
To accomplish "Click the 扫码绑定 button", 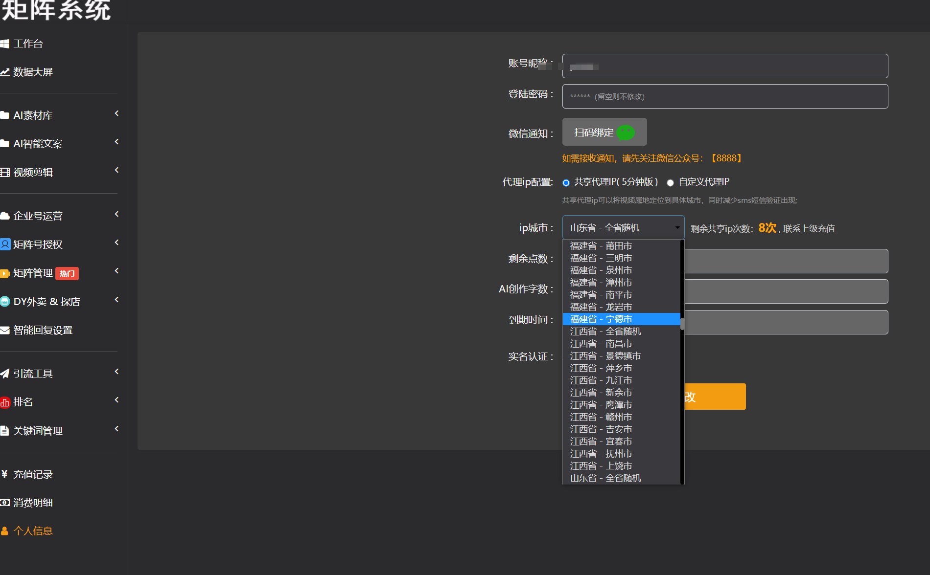I will (604, 132).
